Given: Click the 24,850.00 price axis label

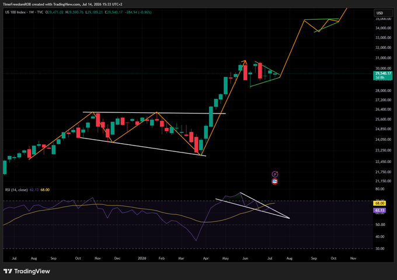Looking at the screenshot, I should pos(383,129).
